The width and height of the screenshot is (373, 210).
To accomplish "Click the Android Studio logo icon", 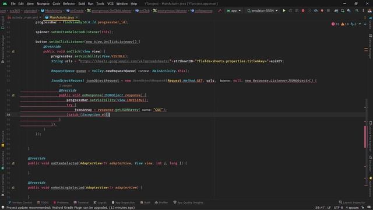I will (5, 3).
